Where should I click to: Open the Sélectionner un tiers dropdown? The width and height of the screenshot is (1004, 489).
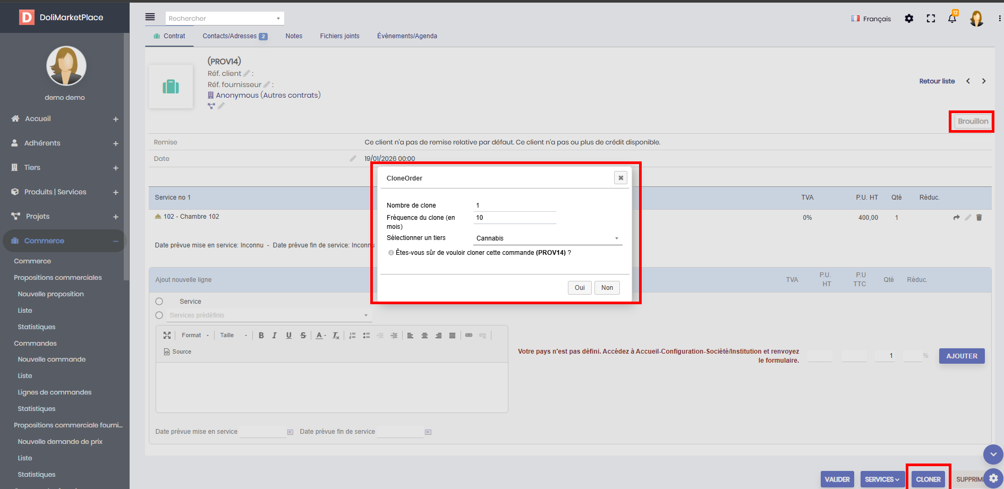[x=547, y=238]
